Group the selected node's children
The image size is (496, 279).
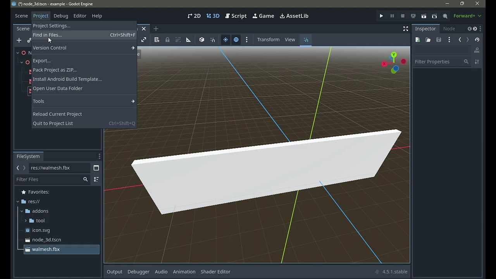(x=178, y=40)
